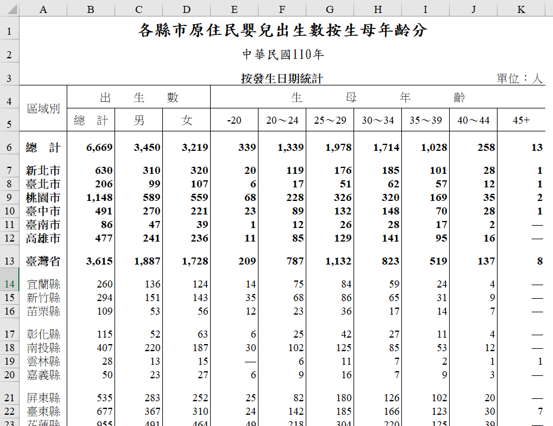Select column E header
Image resolution: width=553 pixels, height=426 pixels.
pyautogui.click(x=234, y=9)
